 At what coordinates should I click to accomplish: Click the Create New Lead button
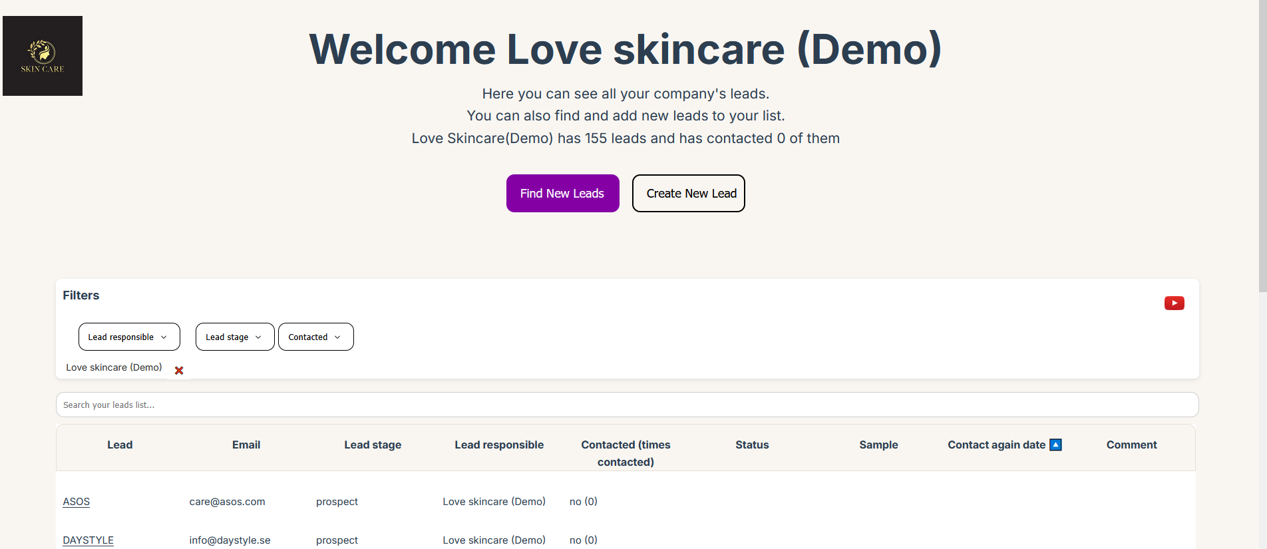coord(689,194)
